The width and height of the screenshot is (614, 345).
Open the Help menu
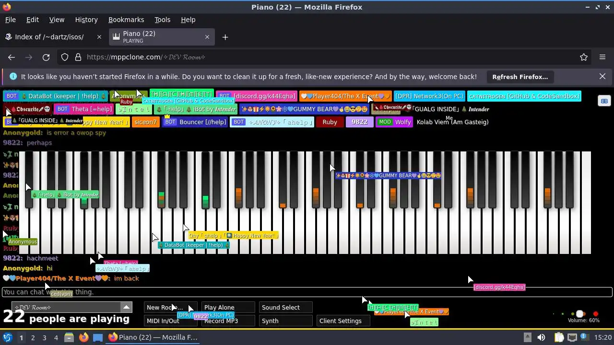pos(188,20)
